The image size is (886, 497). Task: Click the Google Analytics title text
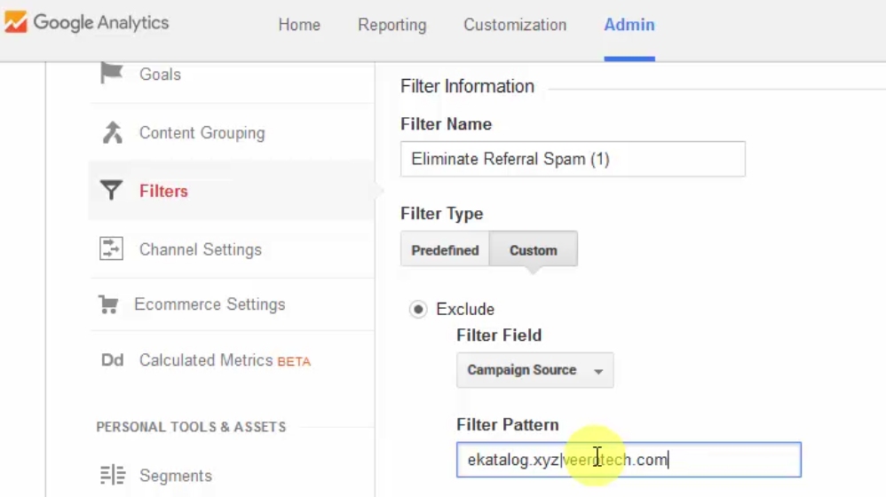101,22
